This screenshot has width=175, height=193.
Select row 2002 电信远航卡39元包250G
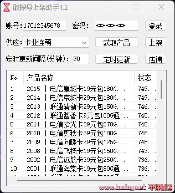point(82,160)
